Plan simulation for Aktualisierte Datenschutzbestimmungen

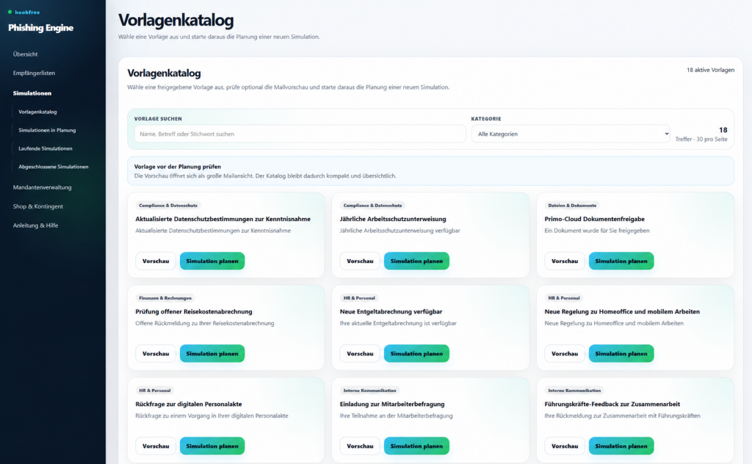(212, 261)
